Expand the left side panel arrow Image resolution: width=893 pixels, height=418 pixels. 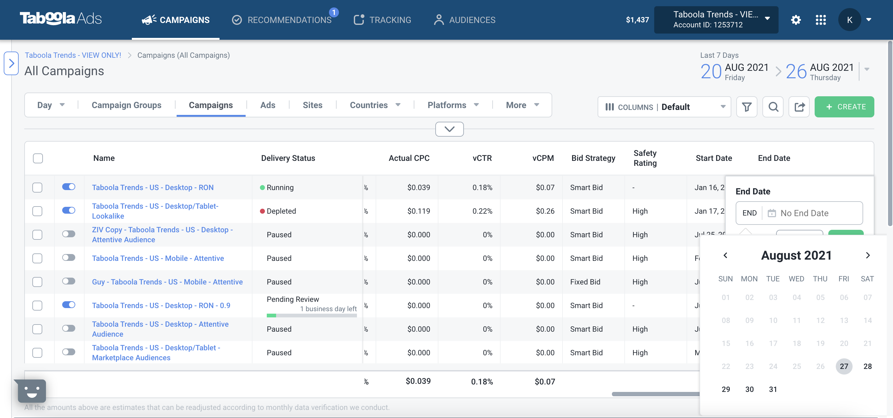pyautogui.click(x=11, y=63)
